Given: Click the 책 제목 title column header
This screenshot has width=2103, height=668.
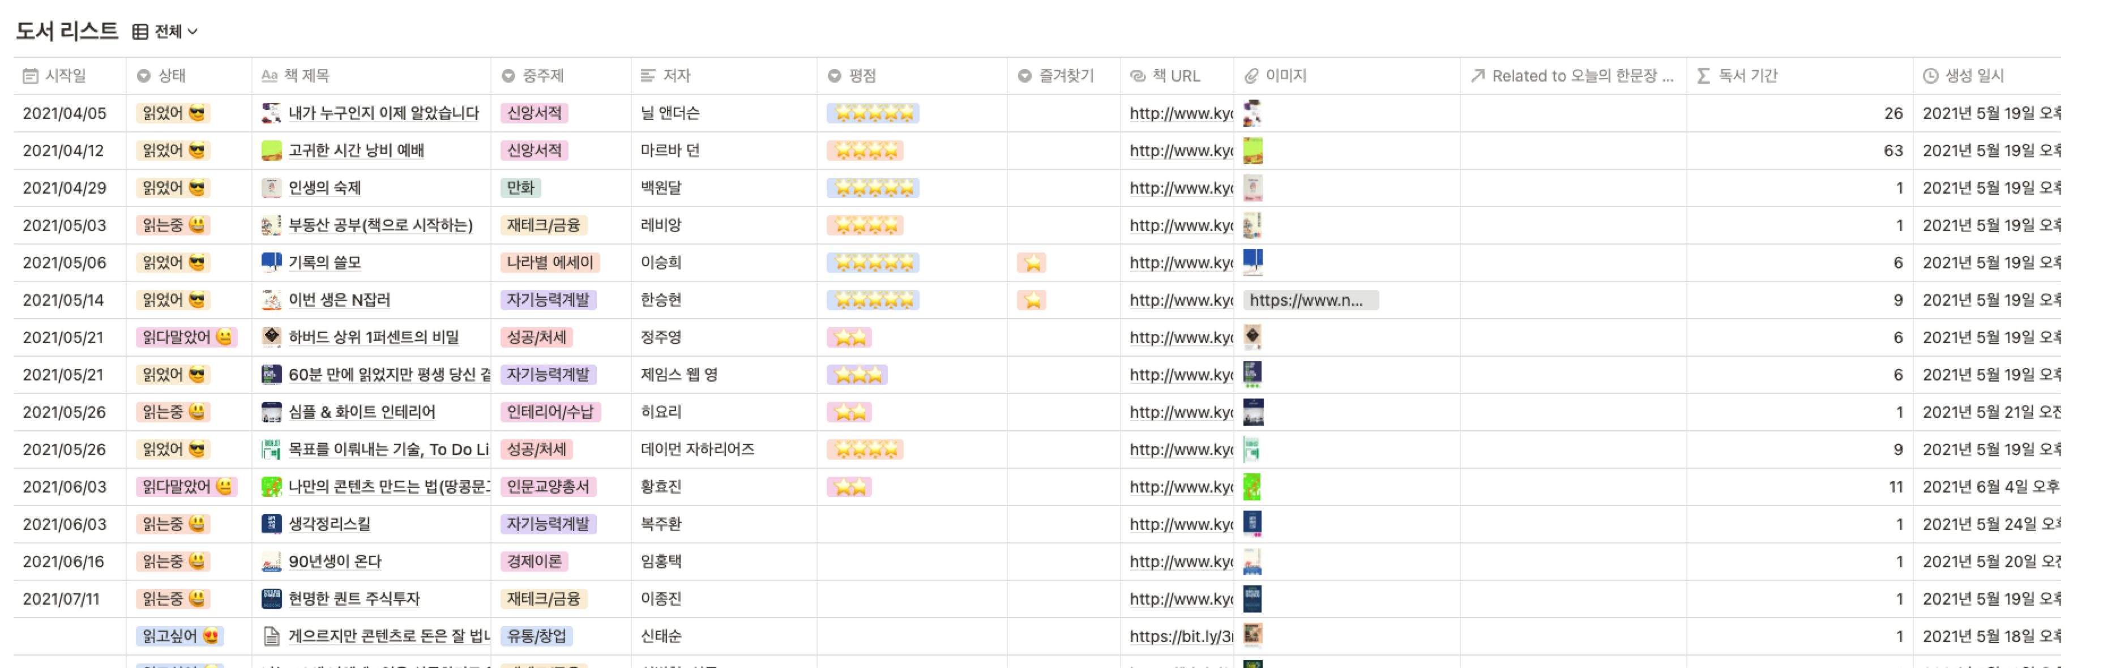Looking at the screenshot, I should [x=306, y=76].
